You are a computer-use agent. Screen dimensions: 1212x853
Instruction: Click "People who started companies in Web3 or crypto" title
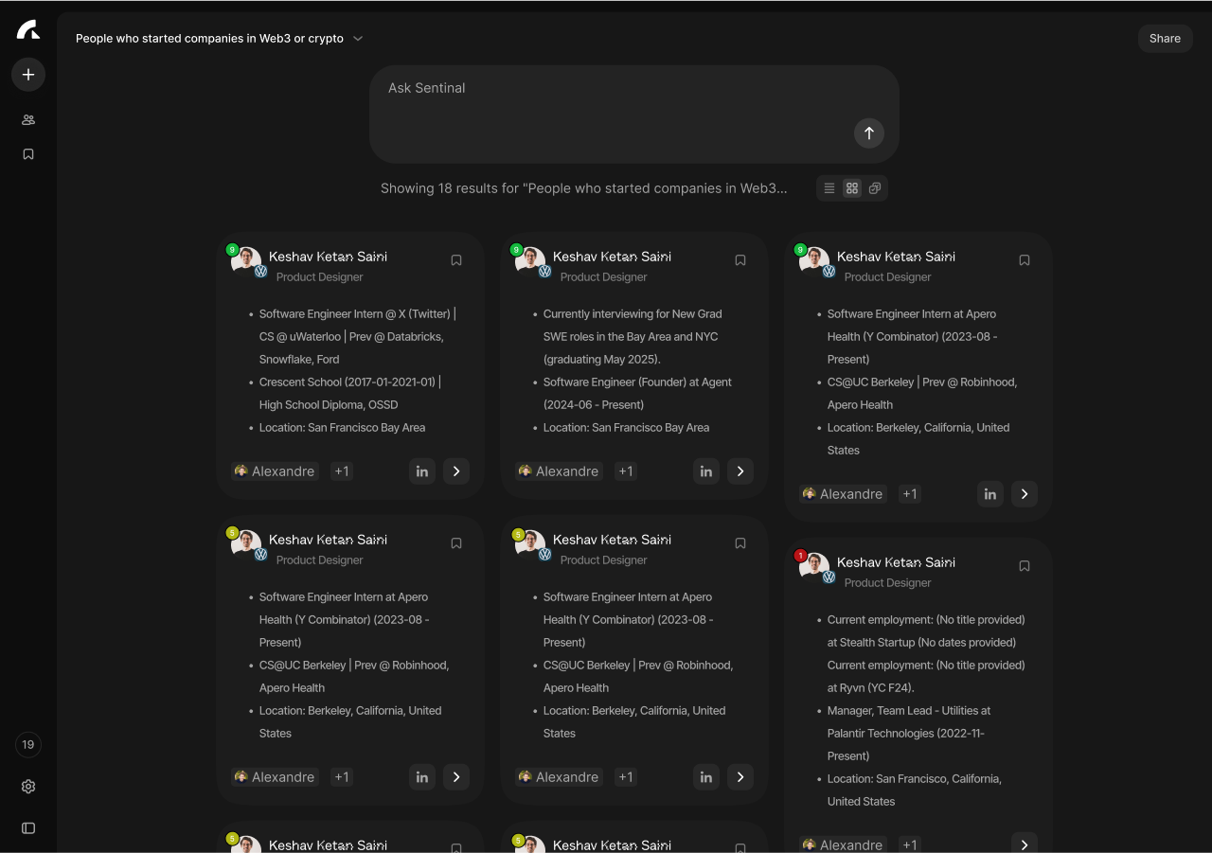[209, 39]
